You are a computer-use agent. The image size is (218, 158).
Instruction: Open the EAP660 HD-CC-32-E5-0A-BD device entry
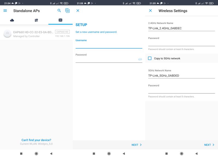click(36, 34)
